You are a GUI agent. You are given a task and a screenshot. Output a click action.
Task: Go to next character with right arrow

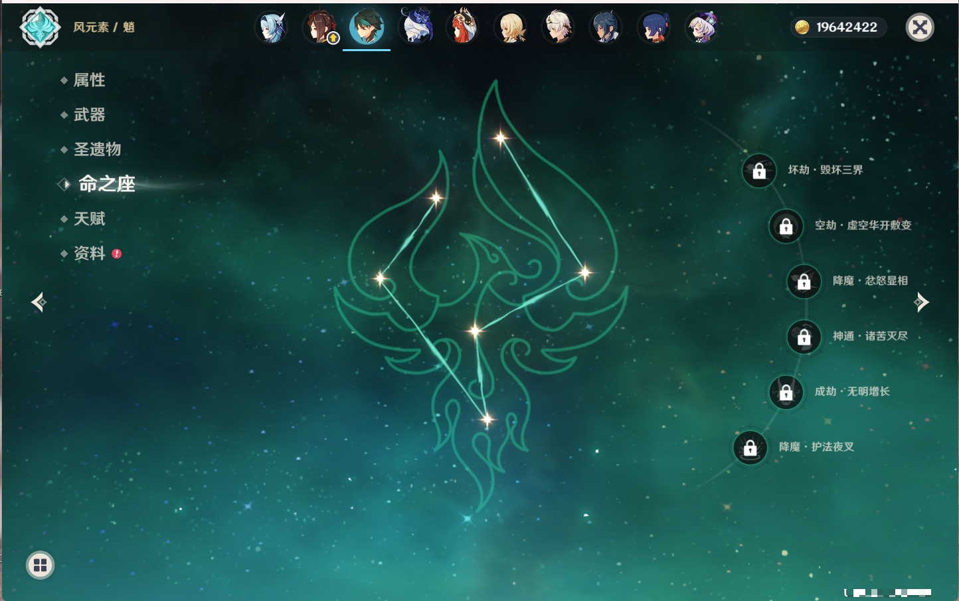[921, 302]
